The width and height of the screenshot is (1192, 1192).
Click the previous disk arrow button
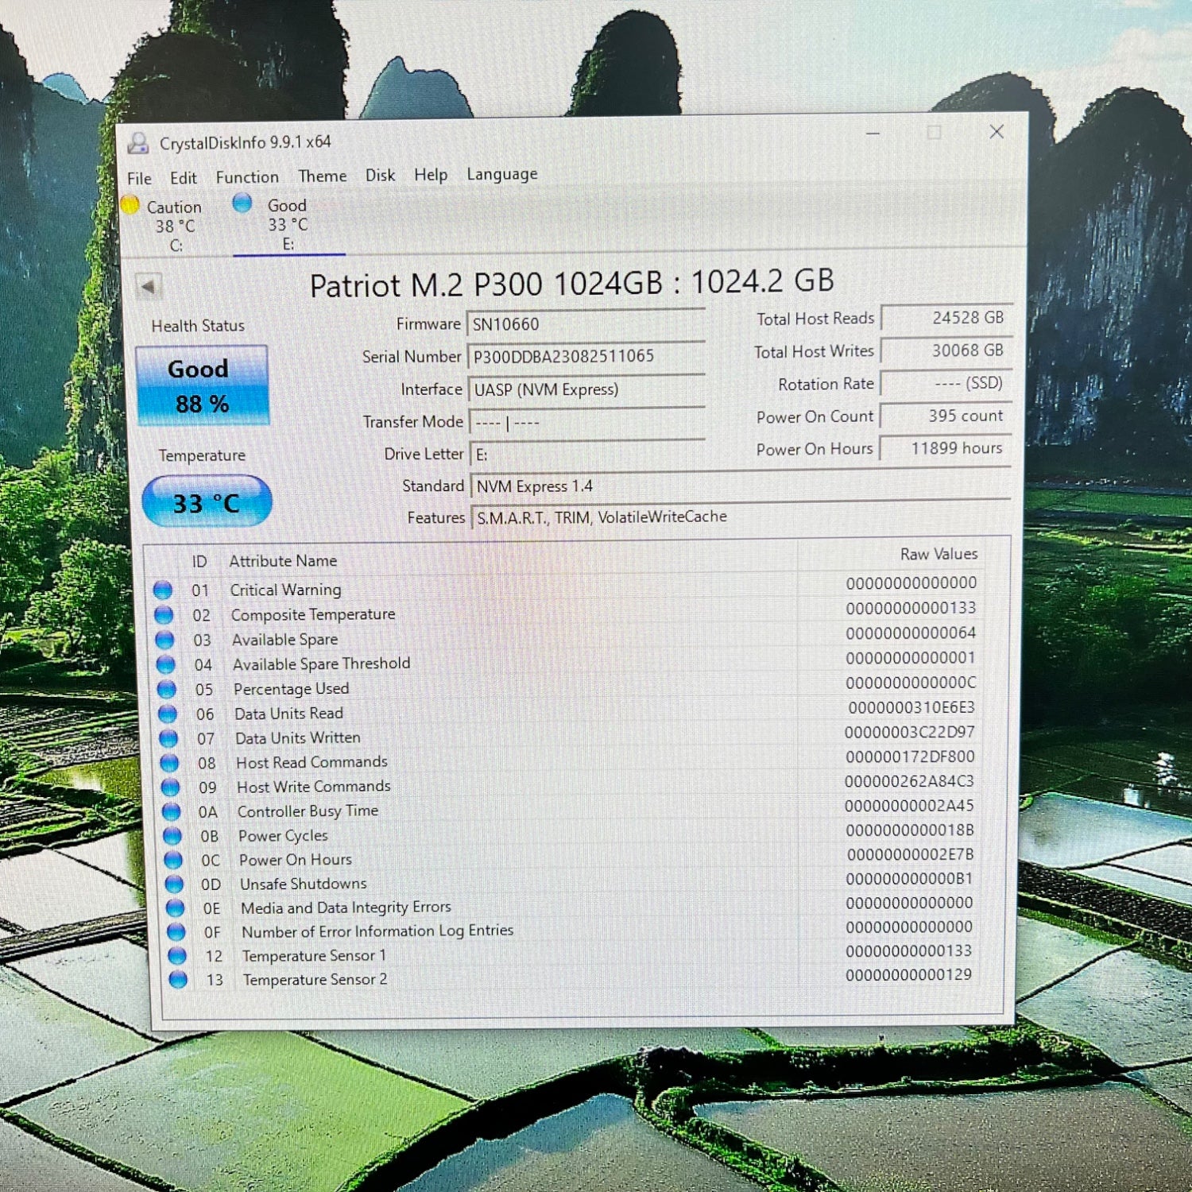pos(149,286)
